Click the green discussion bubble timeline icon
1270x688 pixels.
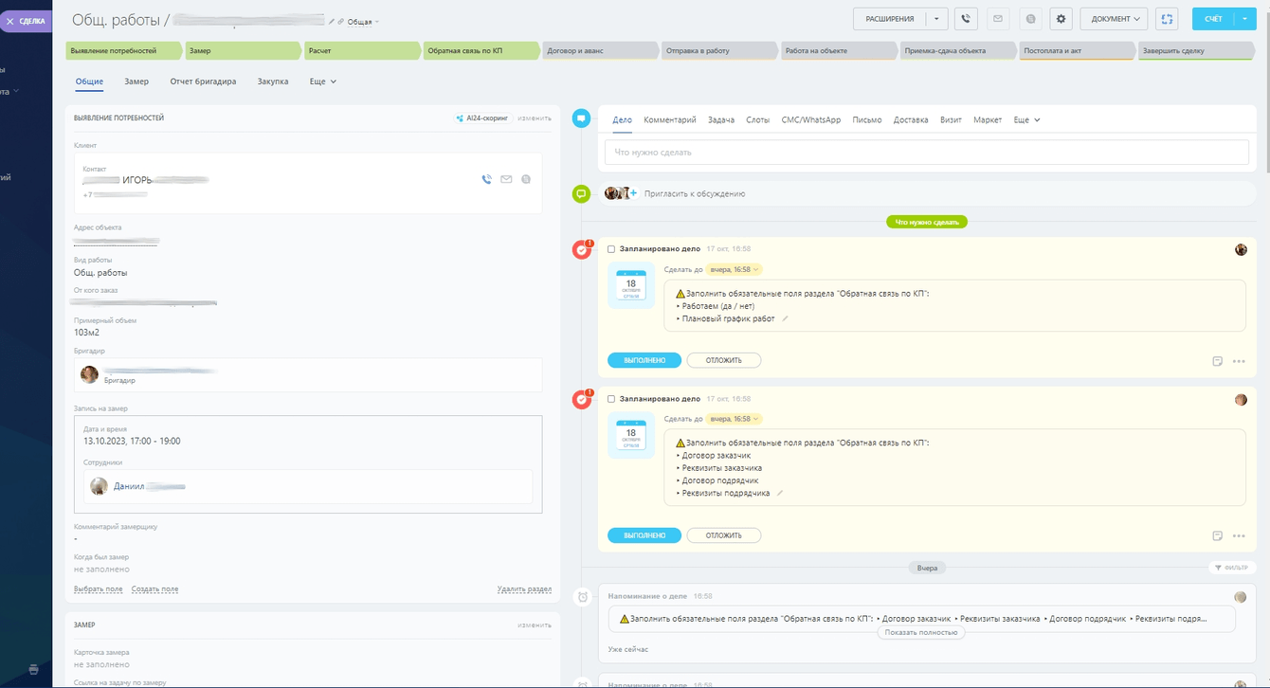tap(582, 194)
